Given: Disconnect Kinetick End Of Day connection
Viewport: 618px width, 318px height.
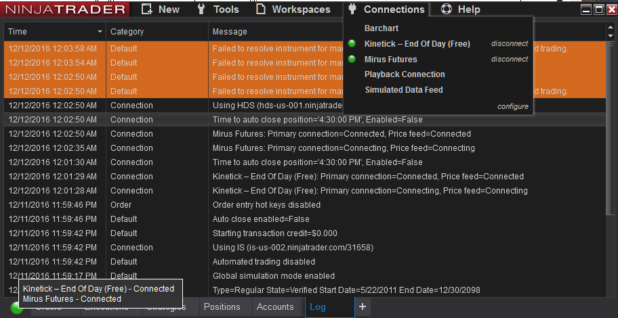Looking at the screenshot, I should pos(510,44).
